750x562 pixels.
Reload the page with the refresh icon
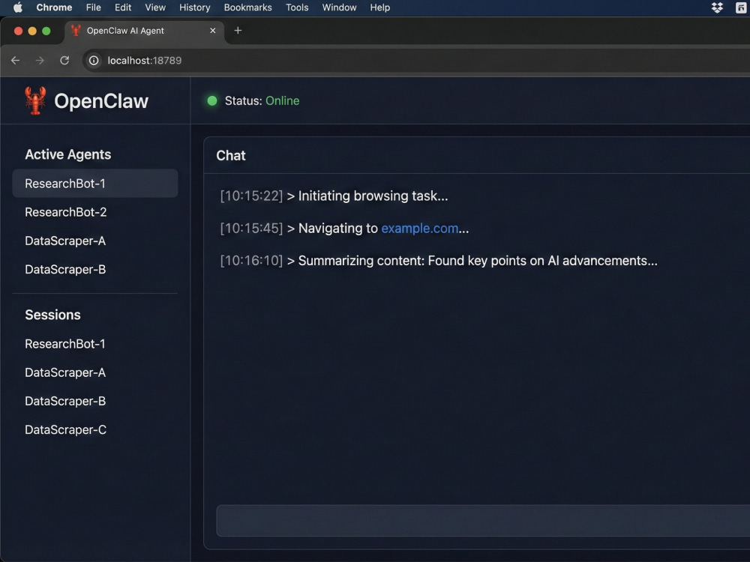pos(64,61)
